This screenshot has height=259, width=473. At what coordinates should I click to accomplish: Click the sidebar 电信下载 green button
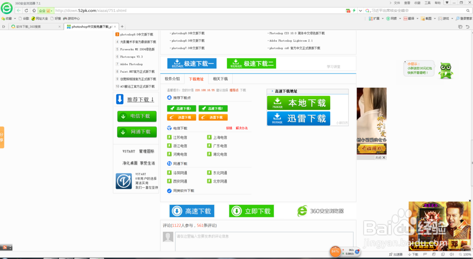point(137,116)
